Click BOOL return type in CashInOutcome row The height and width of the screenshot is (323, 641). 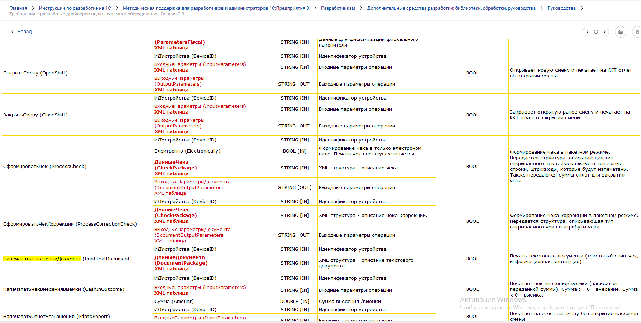(472, 289)
